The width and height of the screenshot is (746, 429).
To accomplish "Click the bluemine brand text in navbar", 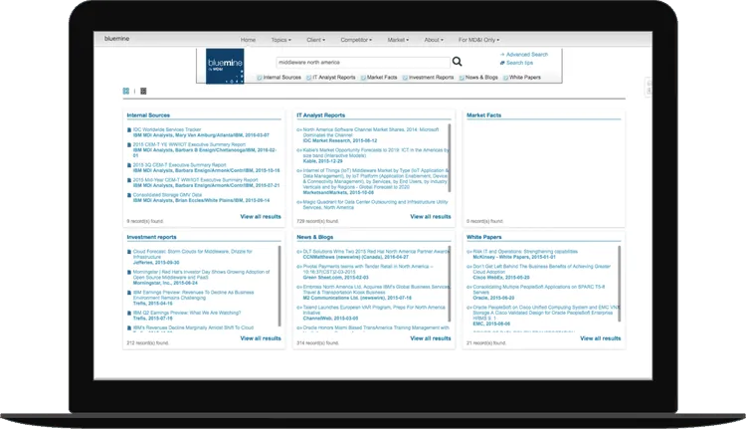I will [116, 39].
